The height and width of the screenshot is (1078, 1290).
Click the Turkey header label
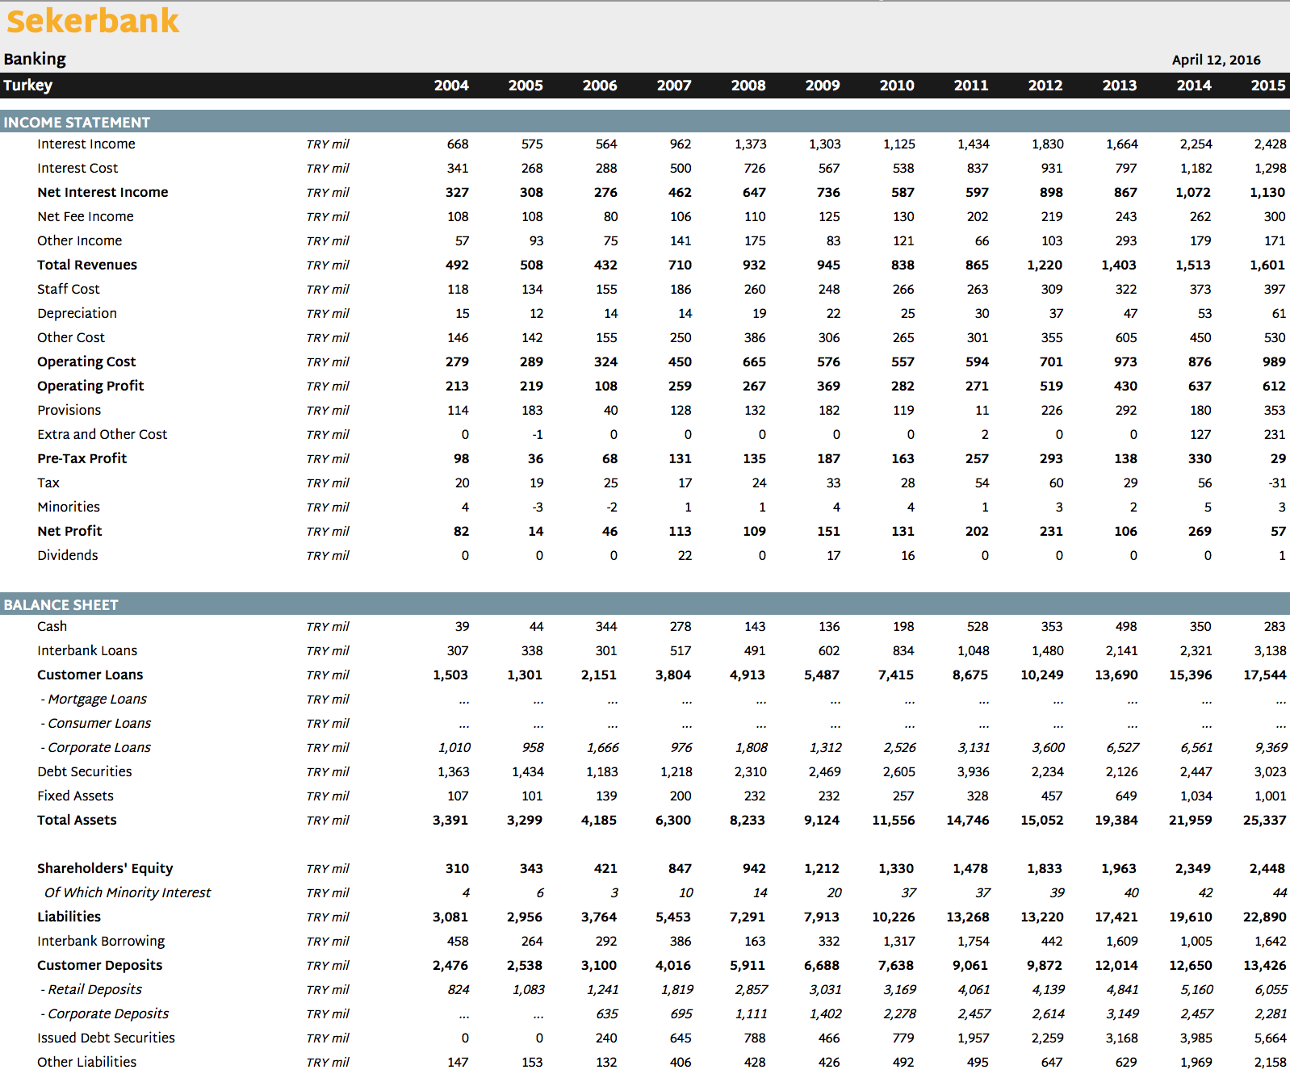point(28,85)
